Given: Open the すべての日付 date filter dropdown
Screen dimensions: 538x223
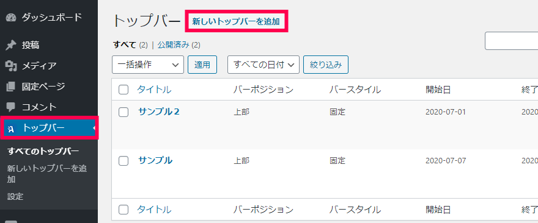Looking at the screenshot, I should pyautogui.click(x=263, y=65).
